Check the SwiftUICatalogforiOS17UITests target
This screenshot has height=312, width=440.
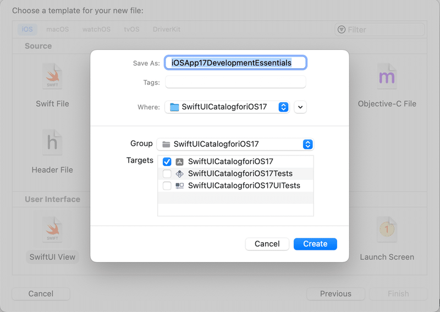click(167, 186)
